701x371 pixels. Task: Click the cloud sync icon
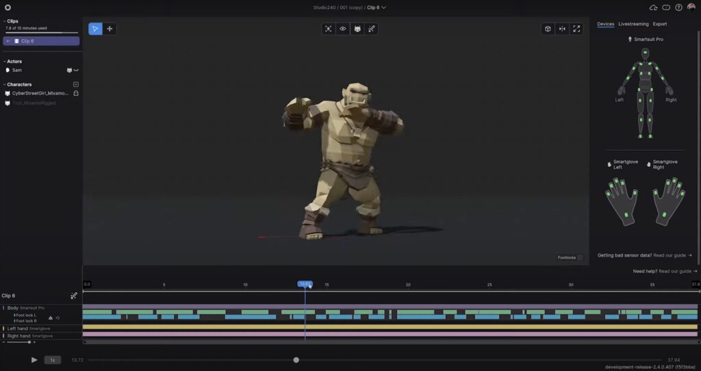pyautogui.click(x=652, y=8)
